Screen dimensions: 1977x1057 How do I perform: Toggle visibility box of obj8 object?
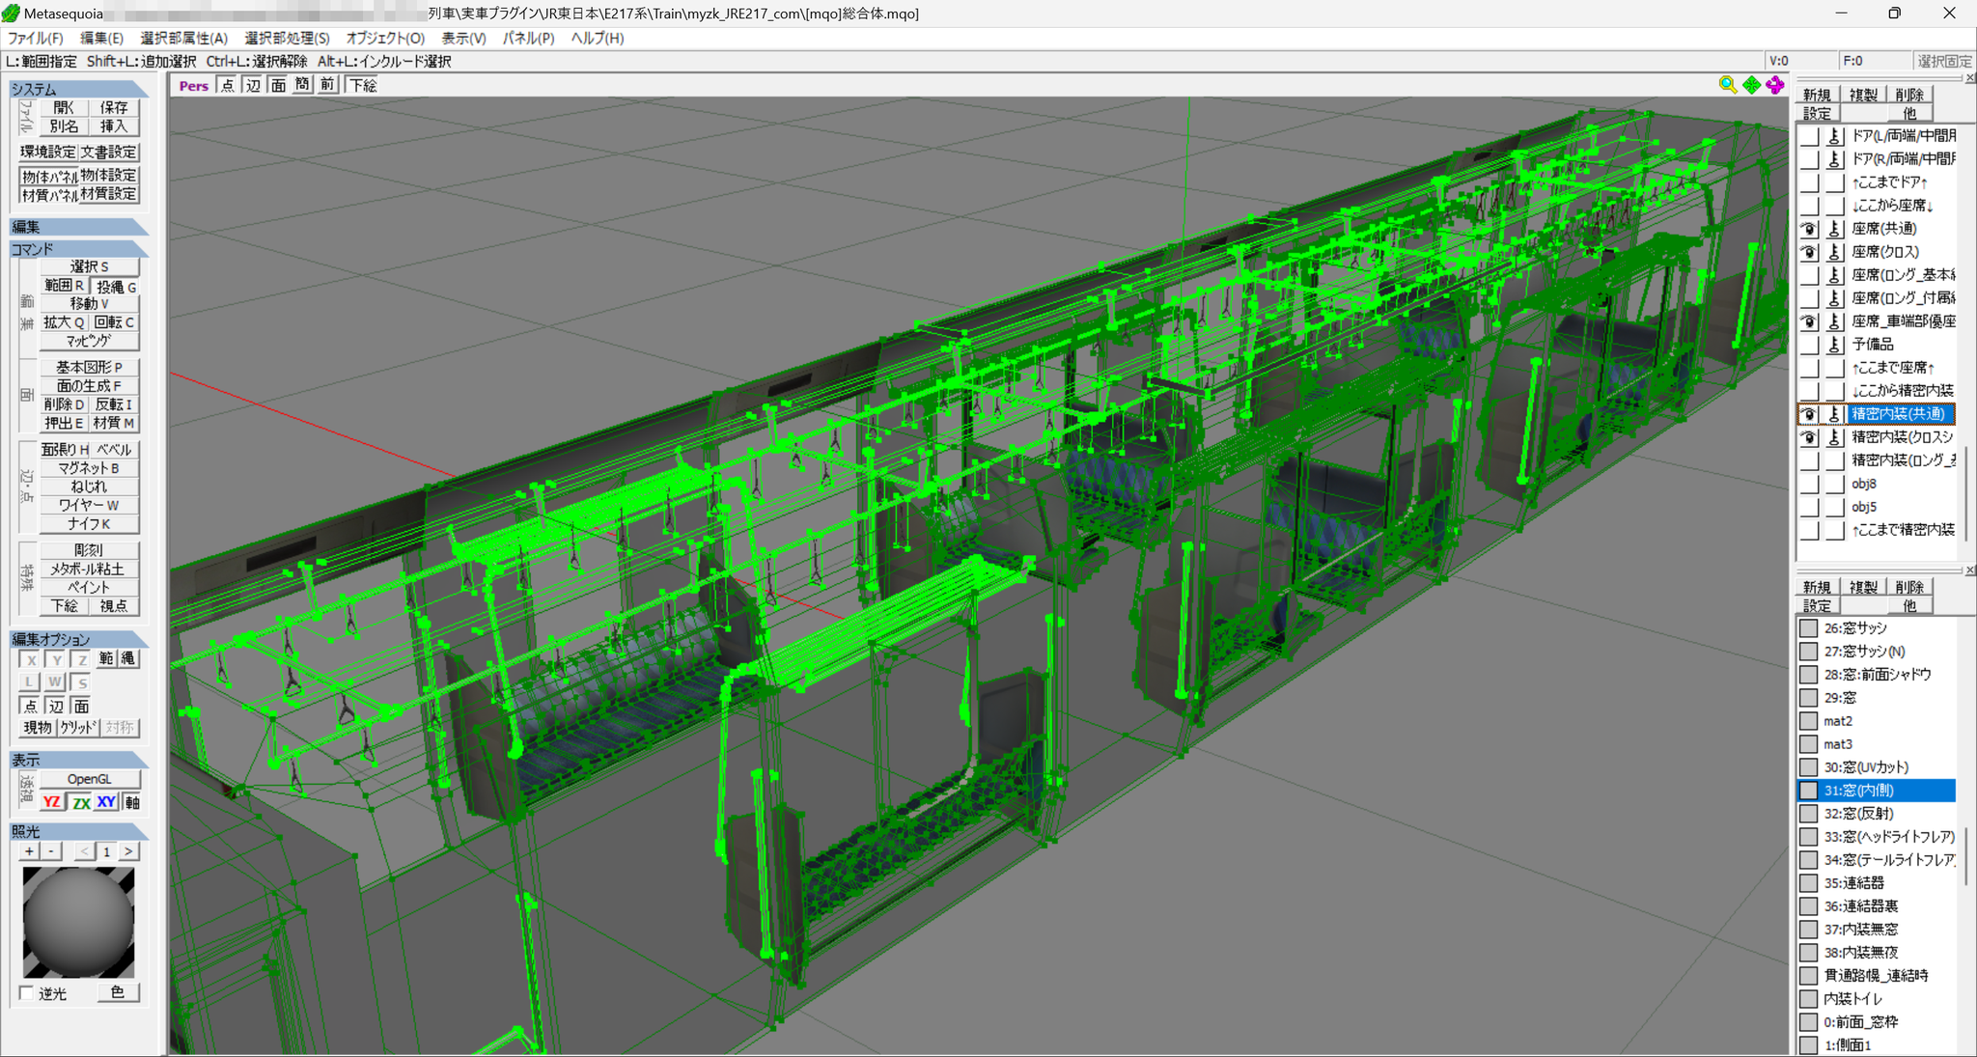(x=1809, y=484)
